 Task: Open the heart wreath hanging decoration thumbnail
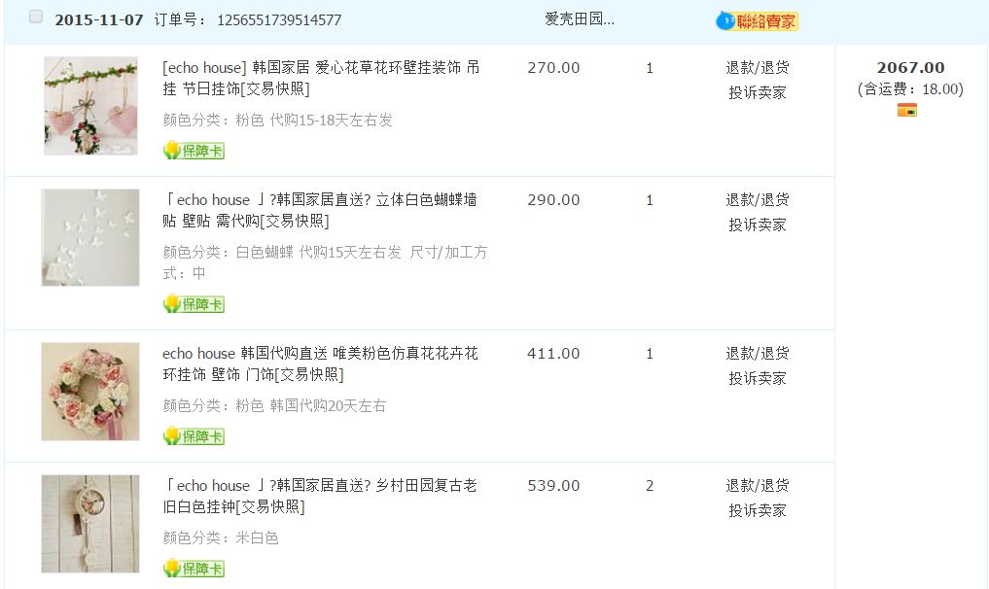[x=90, y=105]
